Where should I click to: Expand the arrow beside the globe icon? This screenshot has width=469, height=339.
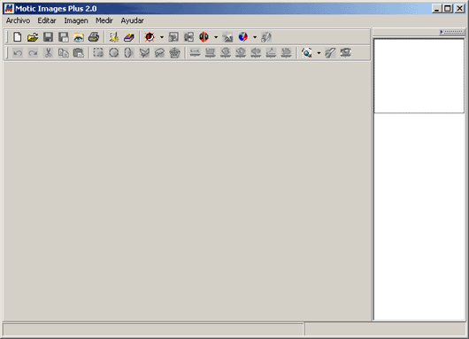click(x=255, y=37)
